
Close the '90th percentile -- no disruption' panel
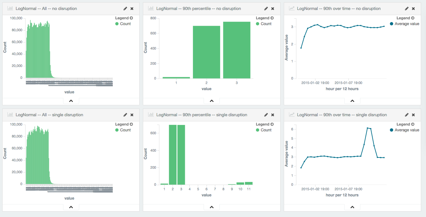(272, 9)
